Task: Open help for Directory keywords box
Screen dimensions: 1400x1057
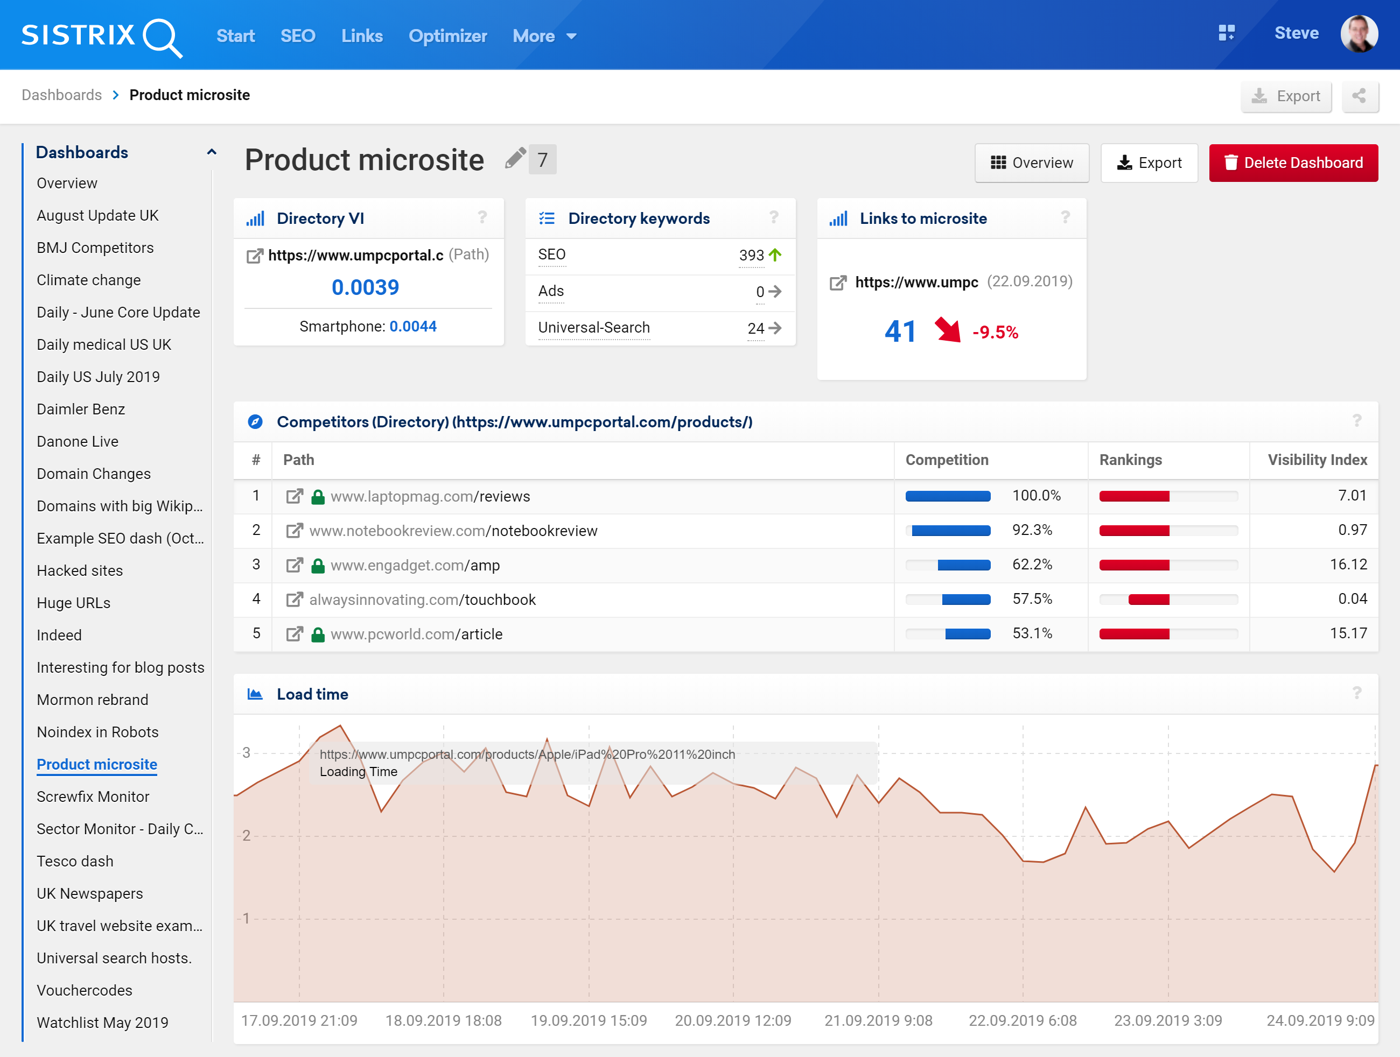Action: [773, 217]
